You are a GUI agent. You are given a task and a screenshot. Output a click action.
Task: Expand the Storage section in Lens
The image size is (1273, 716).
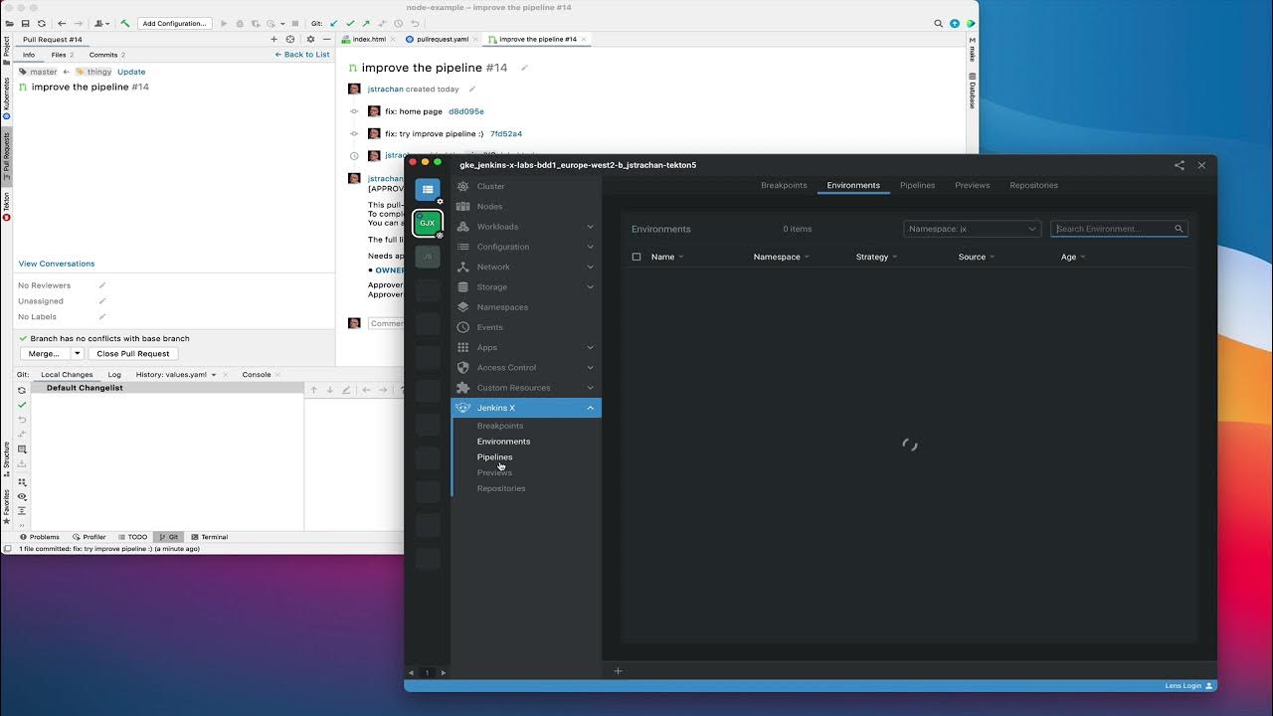[525, 287]
